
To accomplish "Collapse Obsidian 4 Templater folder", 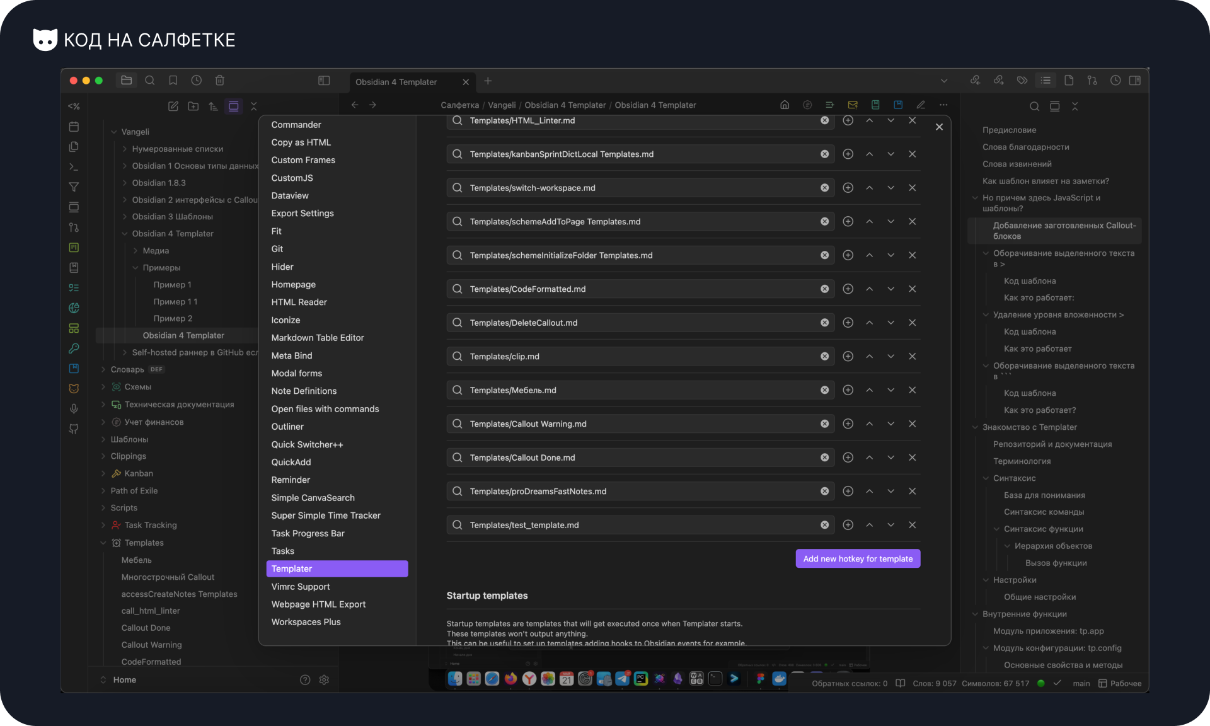I will pyautogui.click(x=125, y=234).
